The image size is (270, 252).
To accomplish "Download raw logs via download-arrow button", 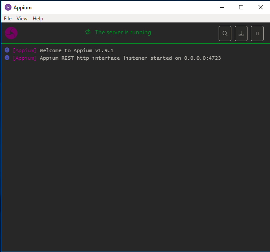I will click(241, 33).
